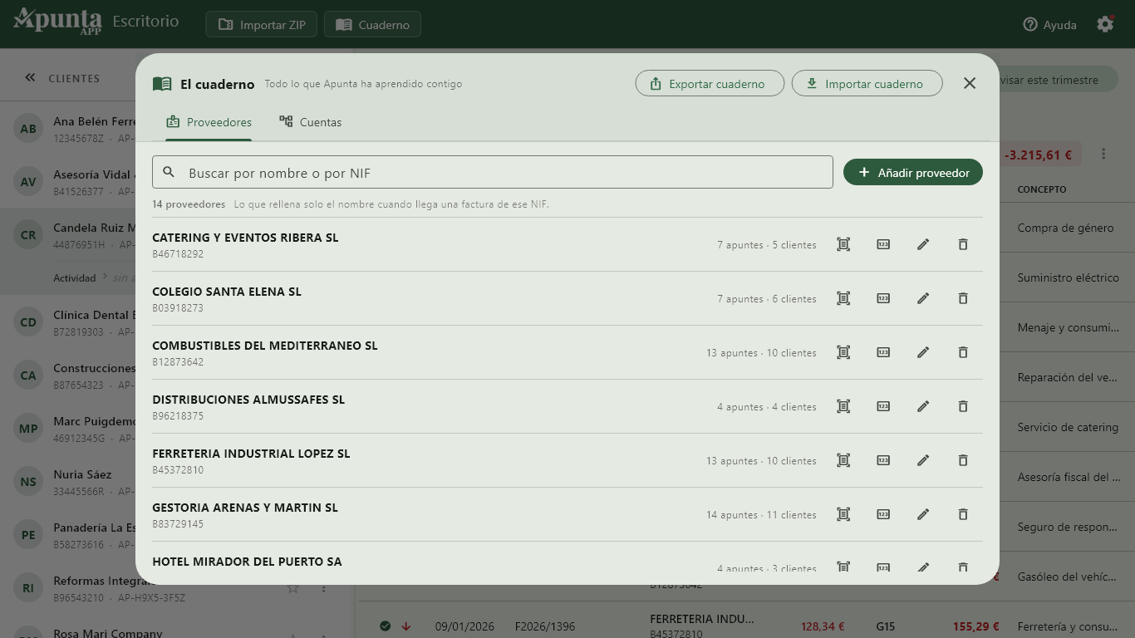Select client Nuria Sáez in sidebar
1135x638 pixels.
pos(82,474)
